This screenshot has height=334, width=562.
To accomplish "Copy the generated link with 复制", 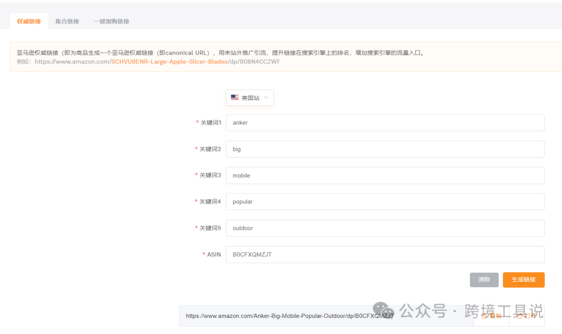I will coord(491,316).
